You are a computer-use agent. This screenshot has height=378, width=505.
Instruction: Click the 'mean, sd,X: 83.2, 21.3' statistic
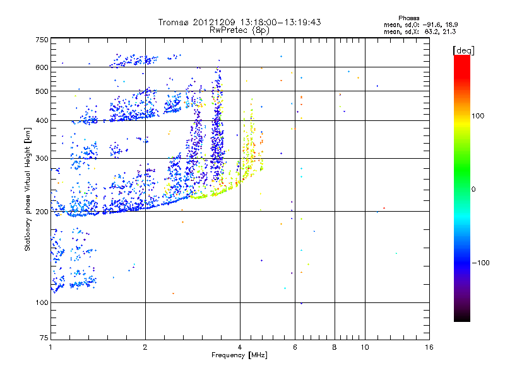click(x=420, y=31)
